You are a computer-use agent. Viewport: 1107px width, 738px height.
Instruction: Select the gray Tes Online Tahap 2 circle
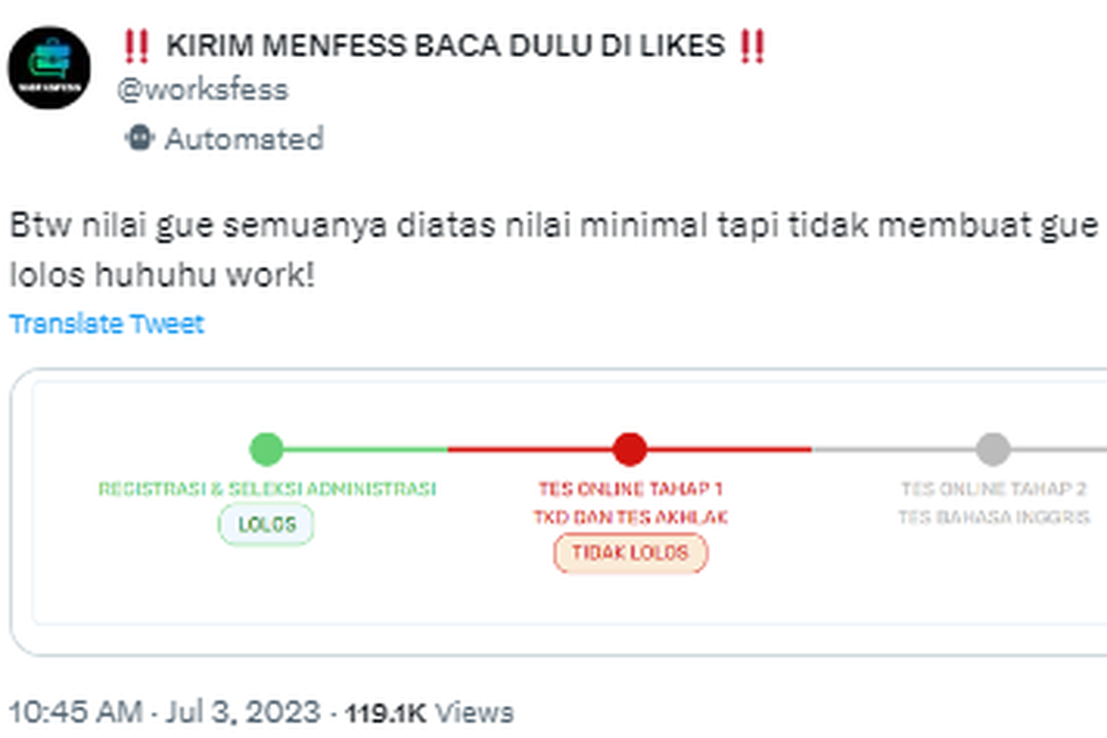(993, 449)
